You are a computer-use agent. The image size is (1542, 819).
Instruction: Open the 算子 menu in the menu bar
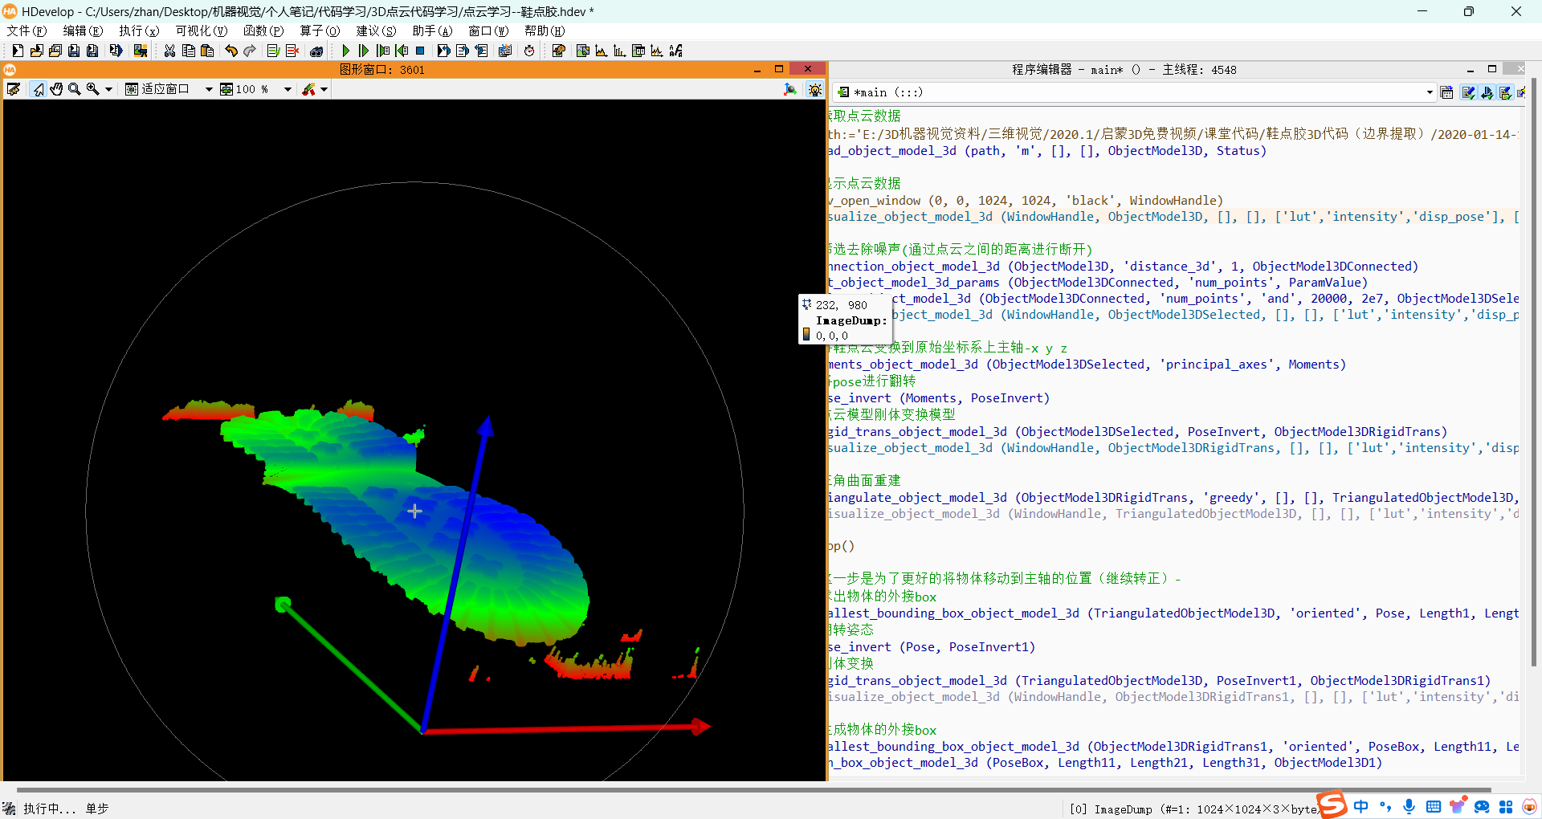coord(319,31)
